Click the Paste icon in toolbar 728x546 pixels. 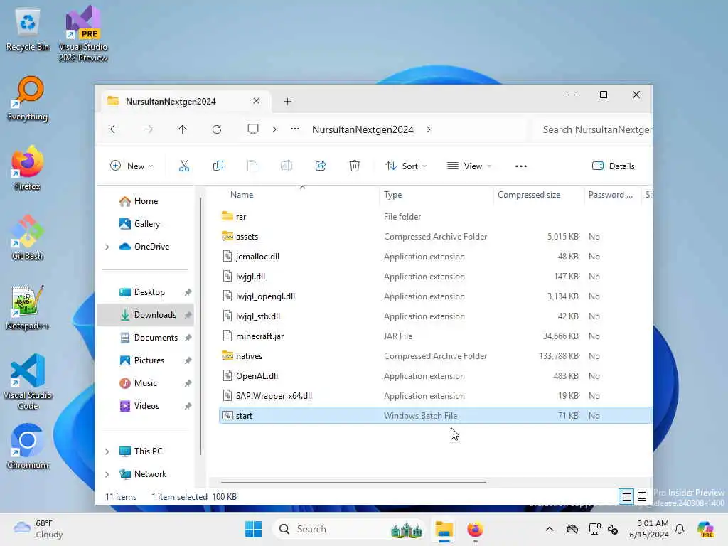(252, 166)
